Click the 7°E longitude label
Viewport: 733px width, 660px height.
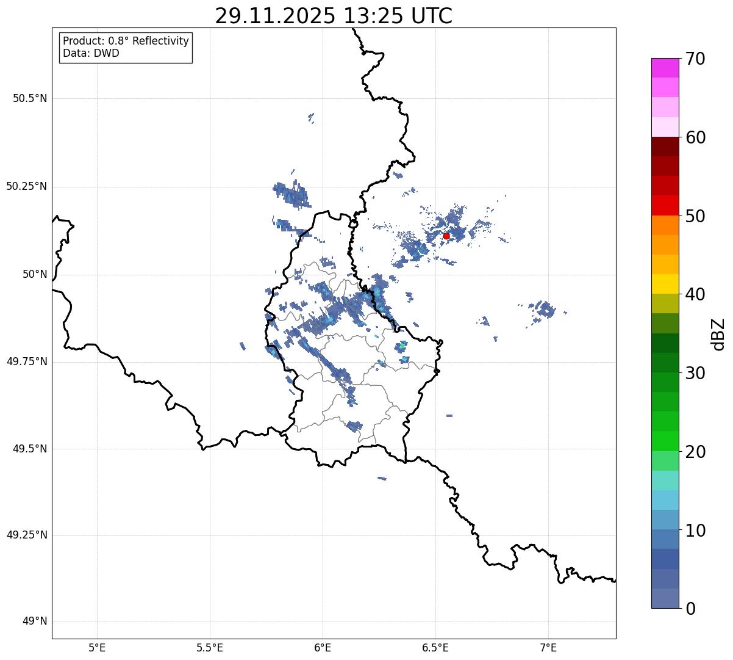point(548,648)
